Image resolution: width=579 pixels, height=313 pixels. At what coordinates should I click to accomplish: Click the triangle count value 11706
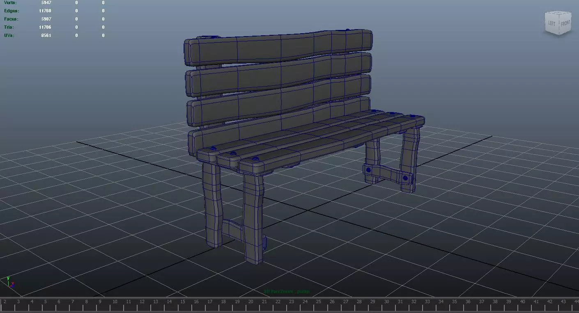click(x=45, y=27)
